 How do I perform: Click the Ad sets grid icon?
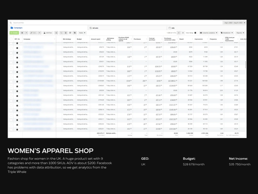tap(91, 28)
